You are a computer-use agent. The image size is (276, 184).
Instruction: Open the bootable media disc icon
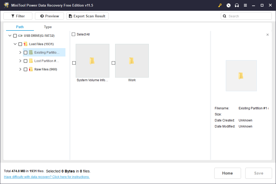tap(228, 6)
